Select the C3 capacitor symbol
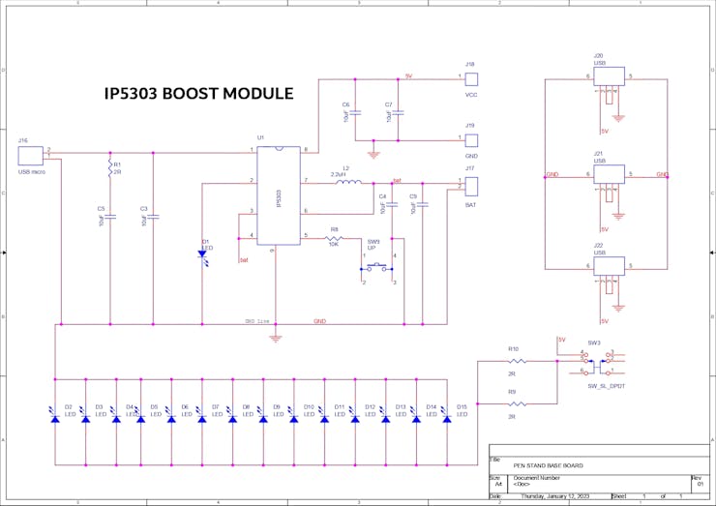716x506 pixels. 153,217
